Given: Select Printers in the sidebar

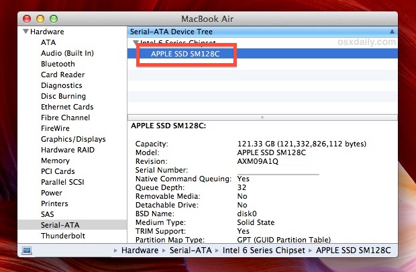Looking at the screenshot, I should (54, 203).
